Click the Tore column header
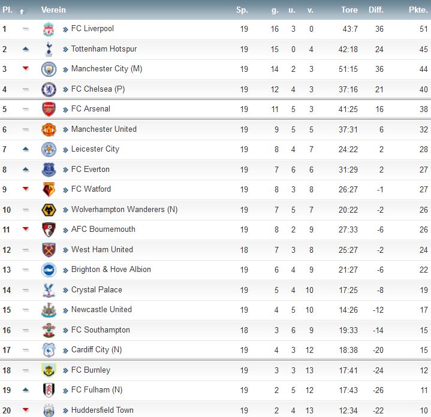 [349, 10]
